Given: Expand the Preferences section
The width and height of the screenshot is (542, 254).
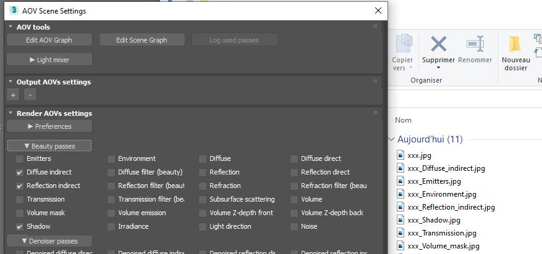Looking at the screenshot, I should (x=49, y=126).
